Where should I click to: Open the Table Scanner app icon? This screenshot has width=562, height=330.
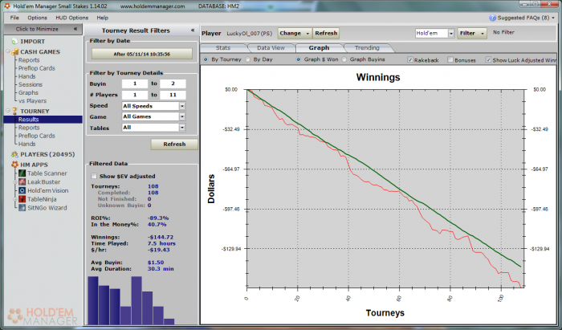(22, 173)
